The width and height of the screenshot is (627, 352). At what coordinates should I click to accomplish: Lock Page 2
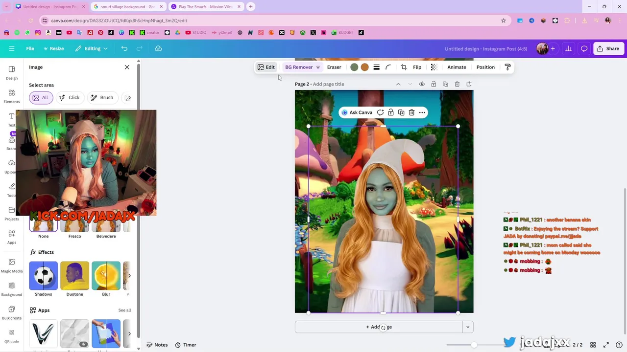(x=434, y=84)
